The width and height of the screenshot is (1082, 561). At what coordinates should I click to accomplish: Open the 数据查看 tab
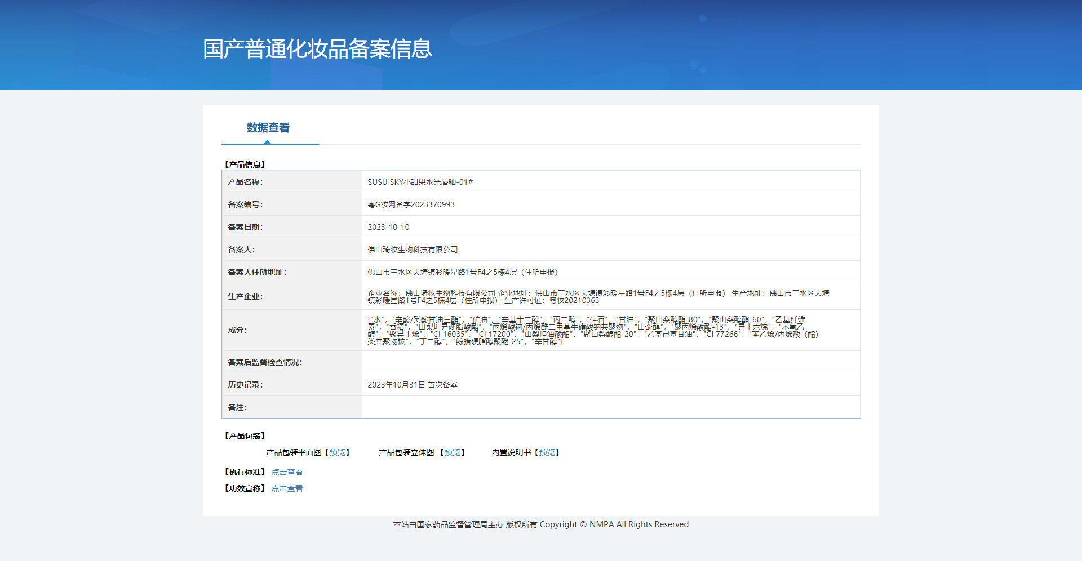pos(268,128)
